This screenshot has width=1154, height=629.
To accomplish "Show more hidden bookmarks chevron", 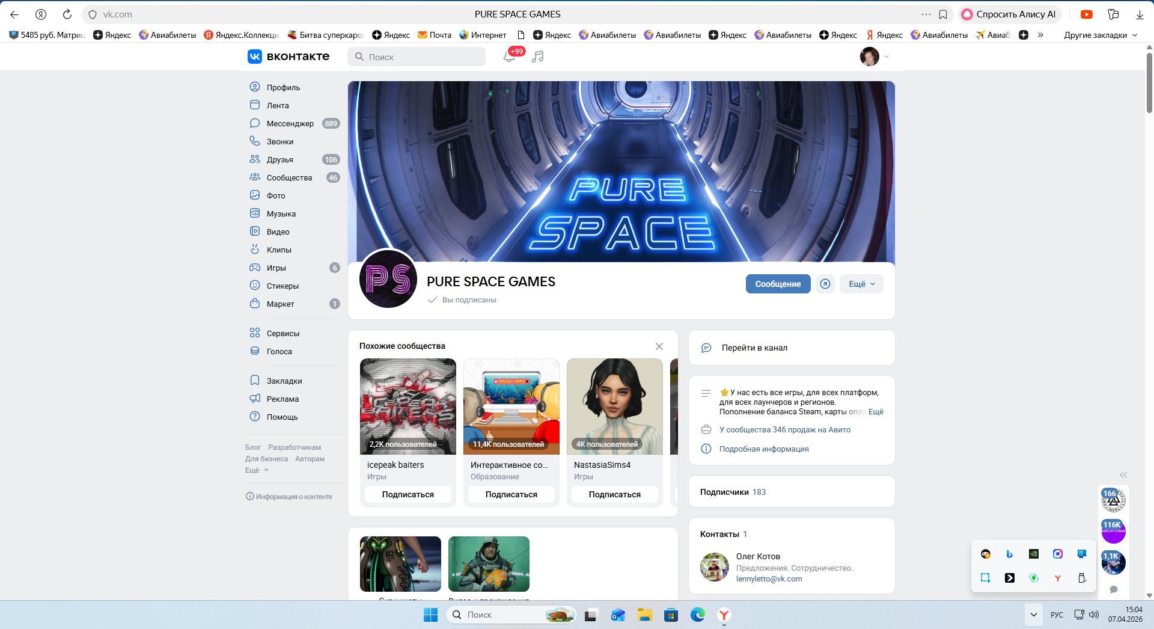I will (1040, 35).
